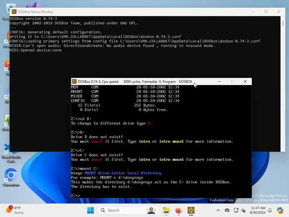This screenshot has height=217, width=289.
Task: Click the '12 File(s) 252 Bytes' summary line
Action: [117, 105]
